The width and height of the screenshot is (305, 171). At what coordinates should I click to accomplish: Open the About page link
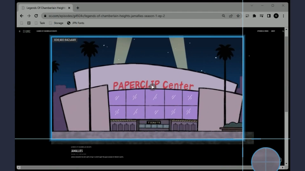(x=273, y=31)
